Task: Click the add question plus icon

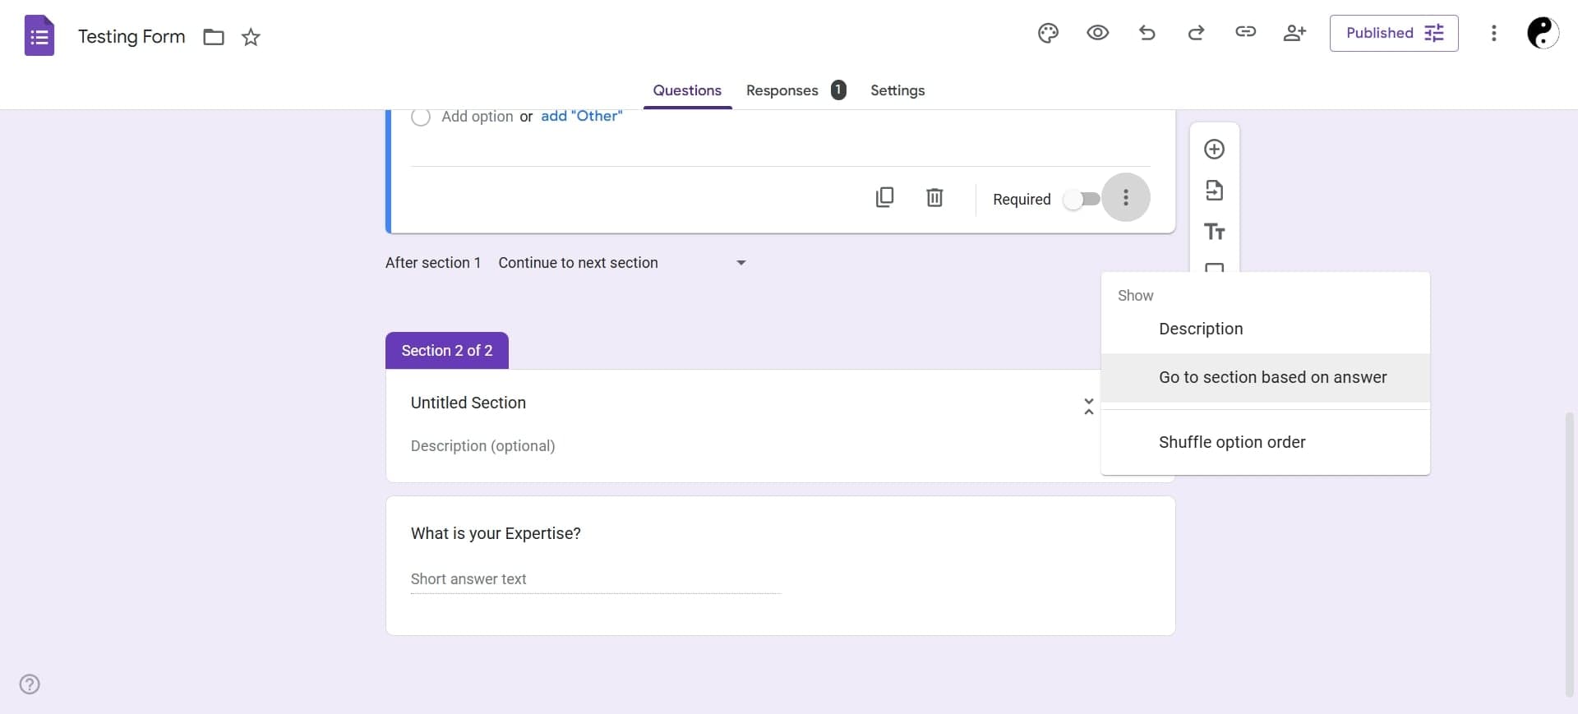Action: point(1214,149)
